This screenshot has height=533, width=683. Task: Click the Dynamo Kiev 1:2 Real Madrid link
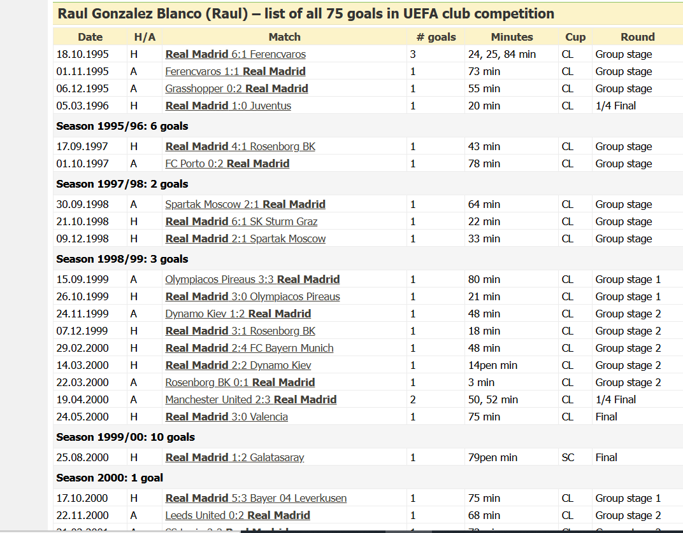[238, 314]
